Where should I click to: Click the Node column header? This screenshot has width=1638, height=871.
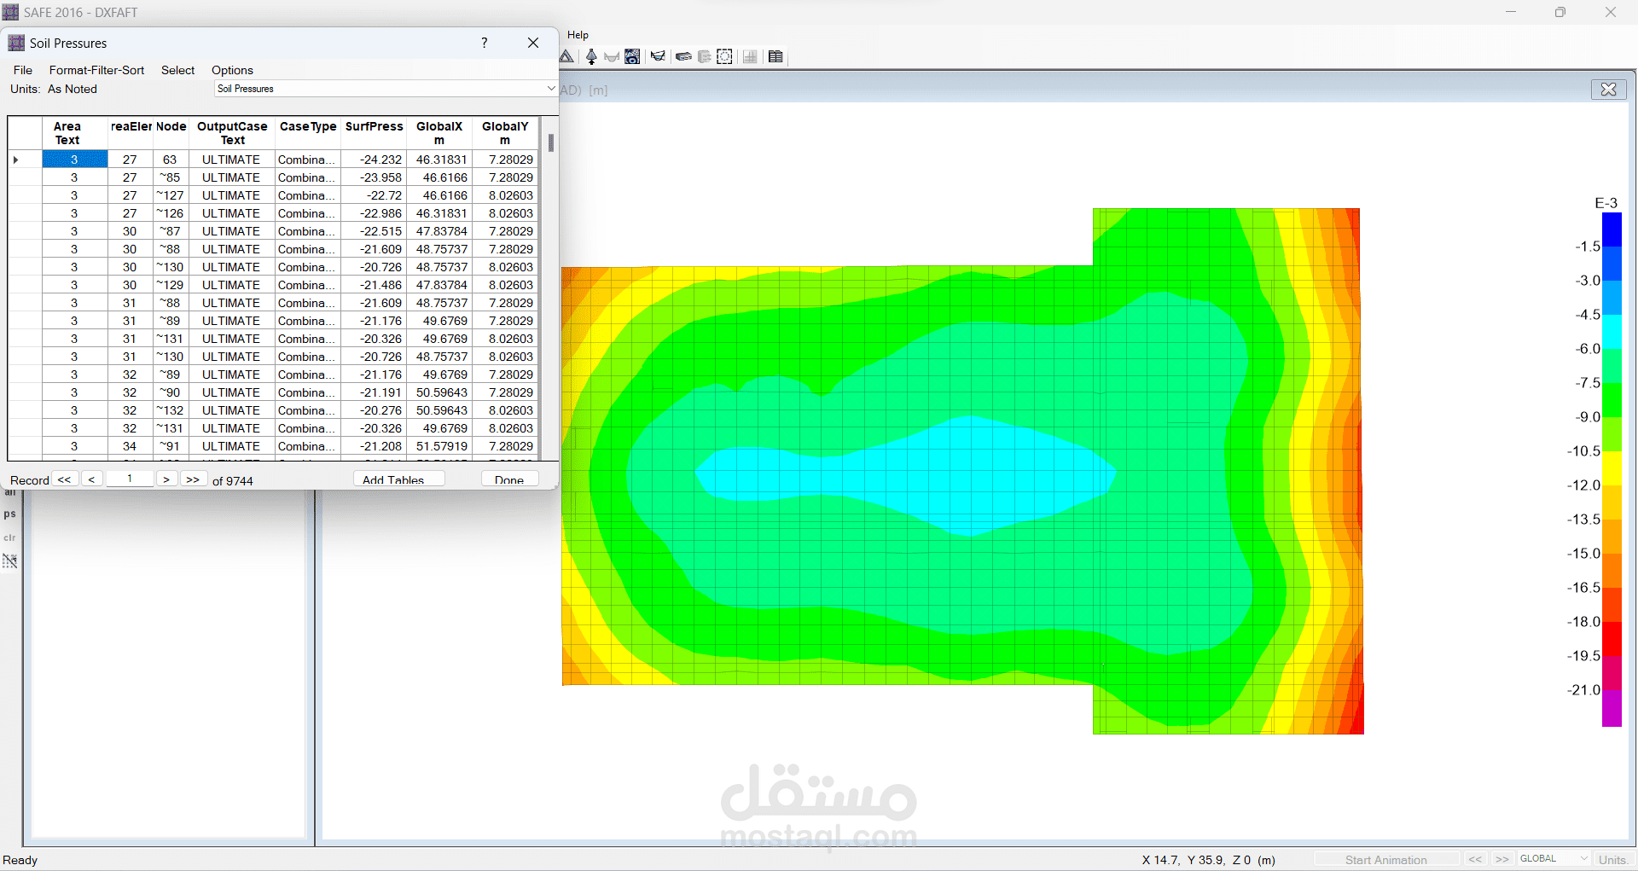pyautogui.click(x=171, y=132)
